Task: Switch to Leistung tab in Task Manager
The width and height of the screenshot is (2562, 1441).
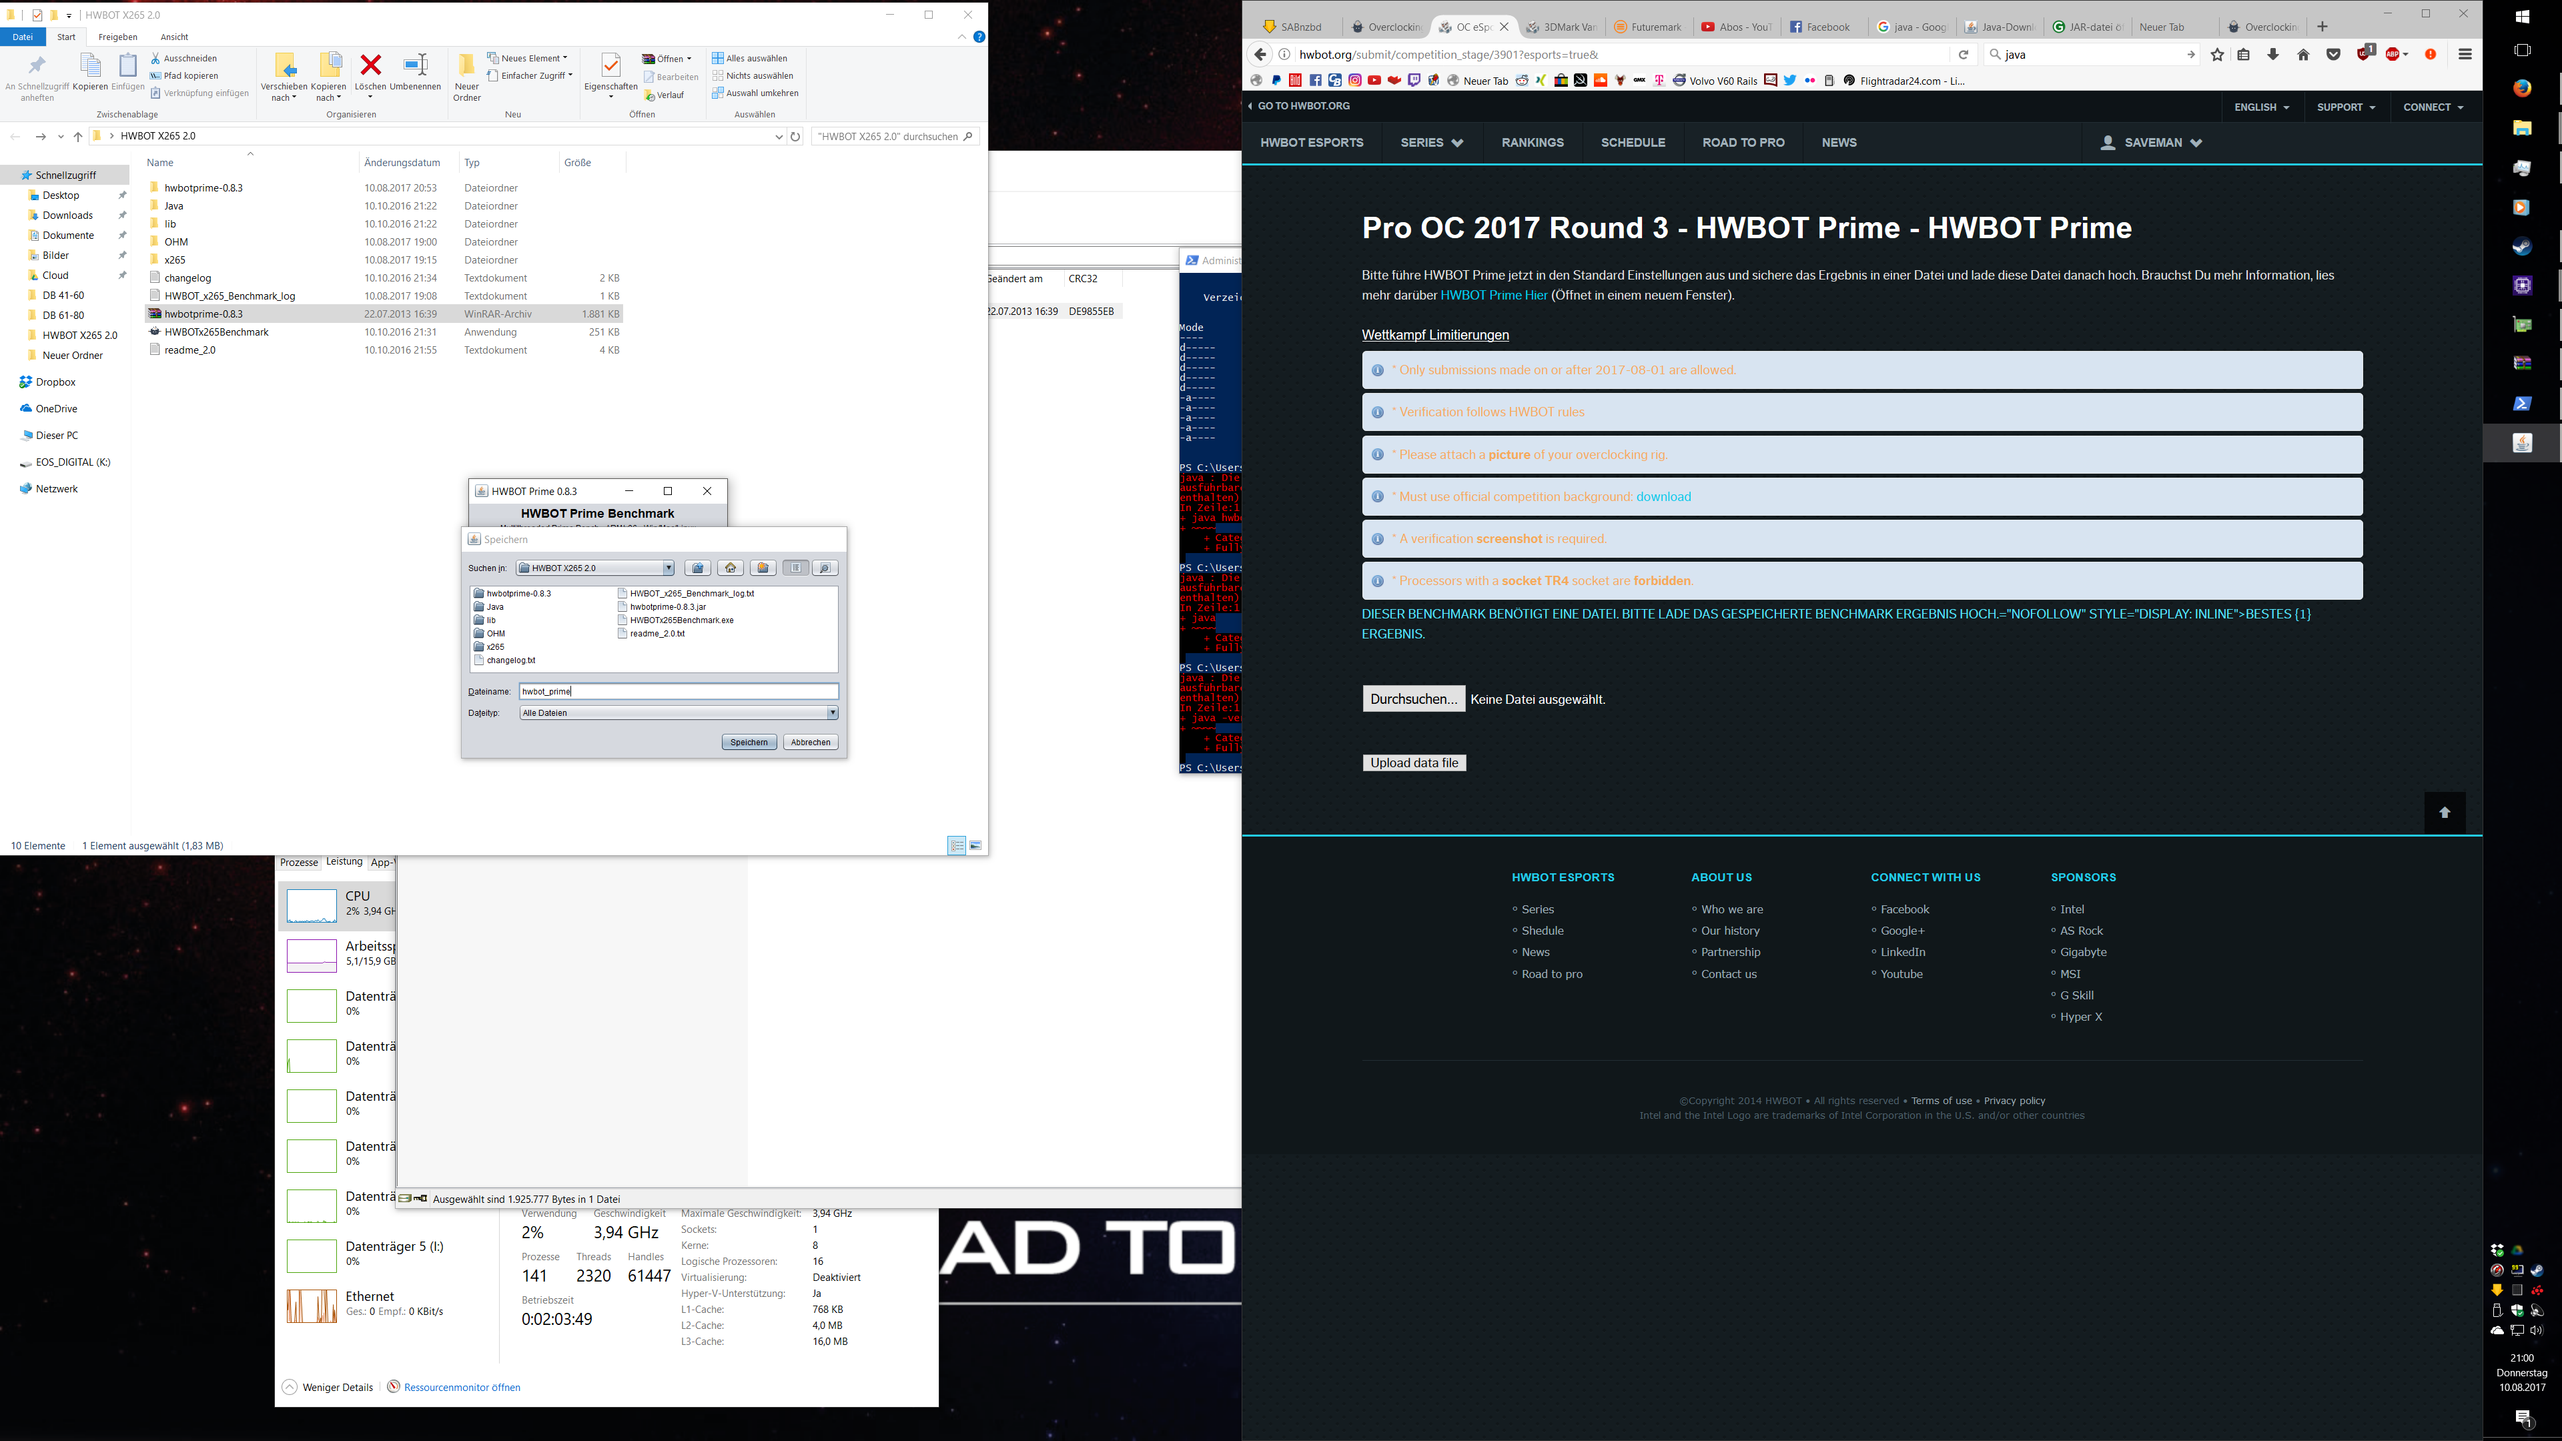Action: [344, 862]
